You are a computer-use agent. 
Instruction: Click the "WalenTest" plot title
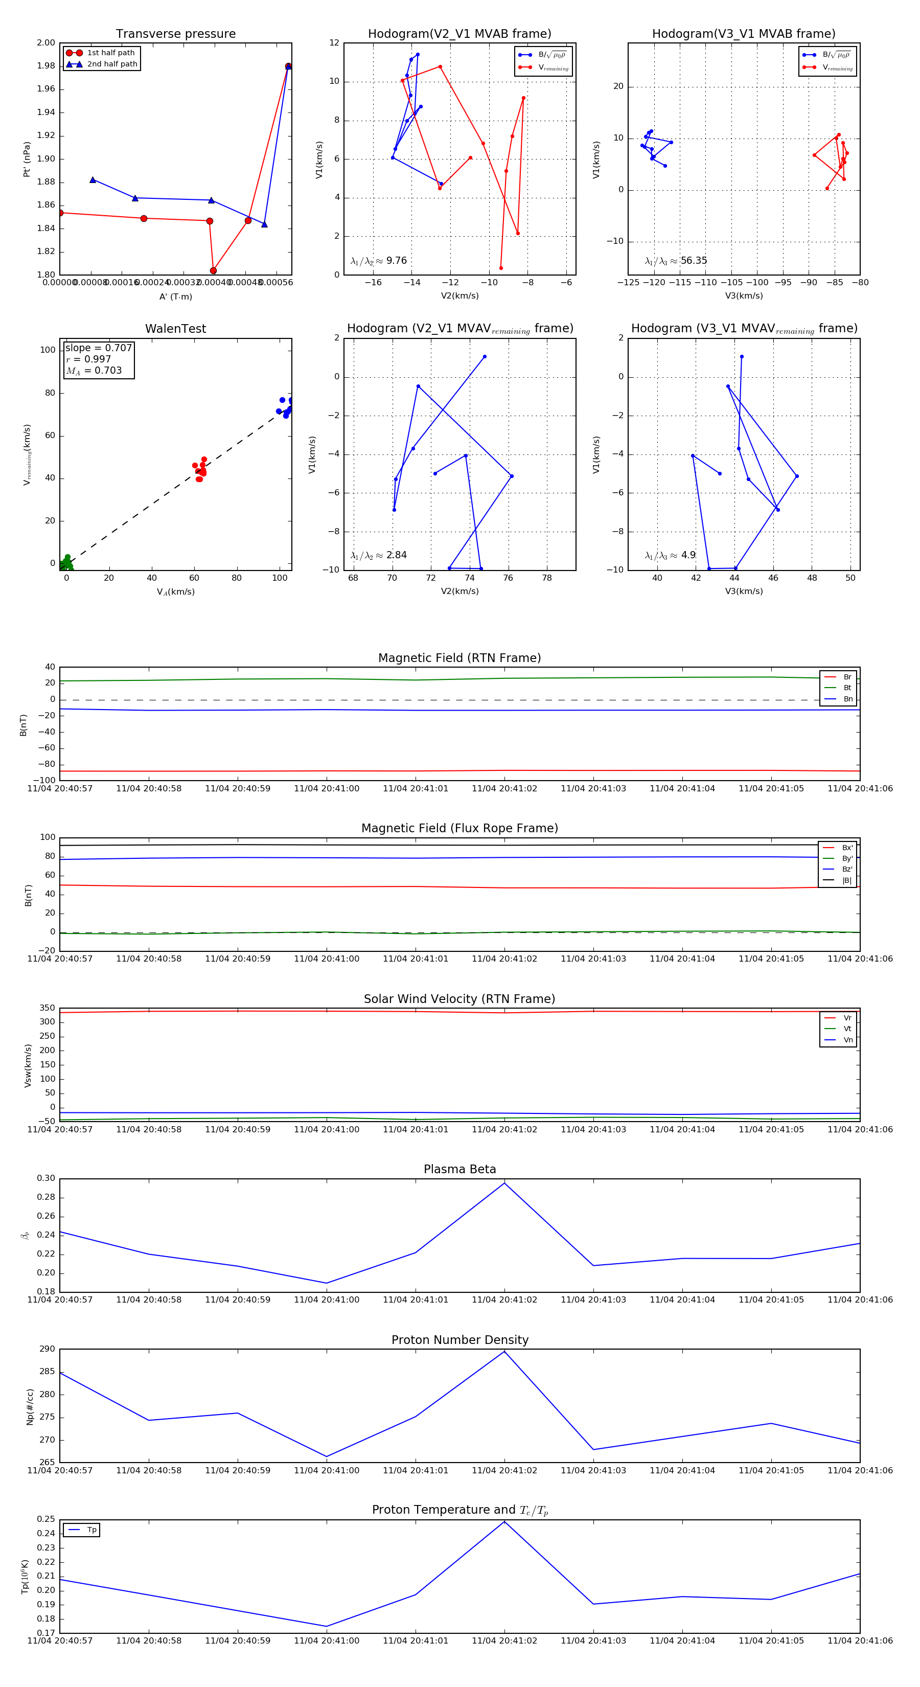pyautogui.click(x=175, y=329)
